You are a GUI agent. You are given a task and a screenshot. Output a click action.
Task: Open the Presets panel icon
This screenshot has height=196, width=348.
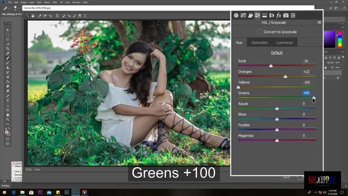click(293, 15)
